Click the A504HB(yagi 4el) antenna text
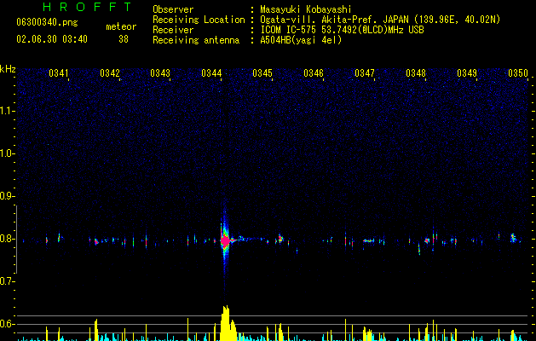The width and height of the screenshot is (536, 341). click(x=301, y=40)
